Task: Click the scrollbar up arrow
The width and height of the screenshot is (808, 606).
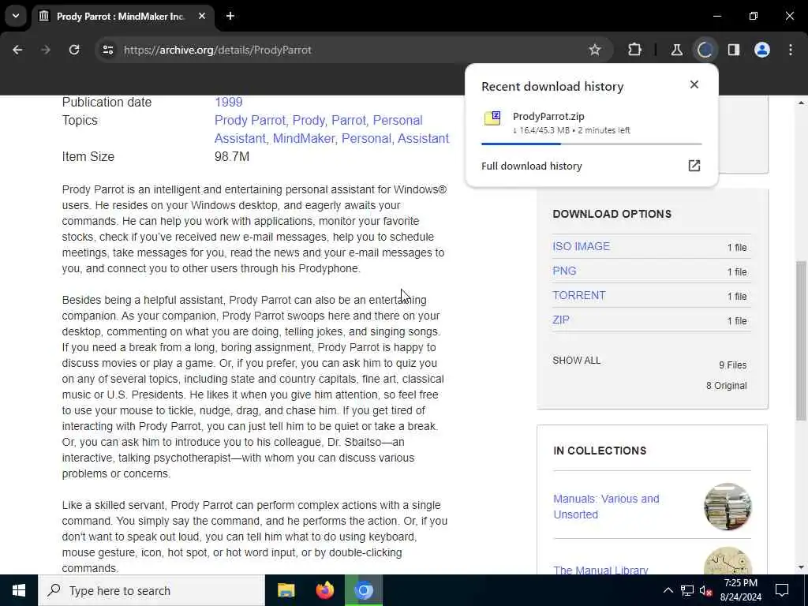Action: (801, 103)
